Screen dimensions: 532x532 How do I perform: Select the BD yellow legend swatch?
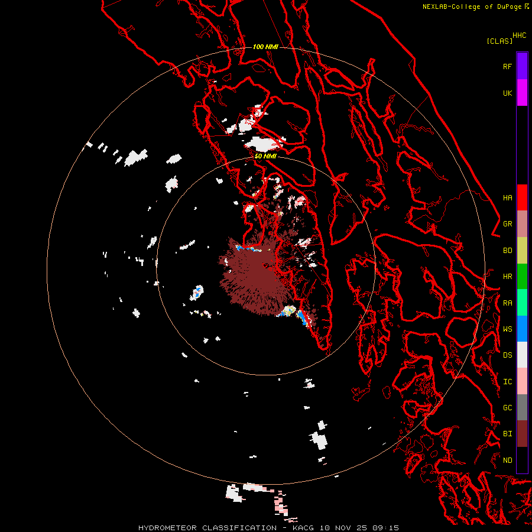pyautogui.click(x=522, y=250)
